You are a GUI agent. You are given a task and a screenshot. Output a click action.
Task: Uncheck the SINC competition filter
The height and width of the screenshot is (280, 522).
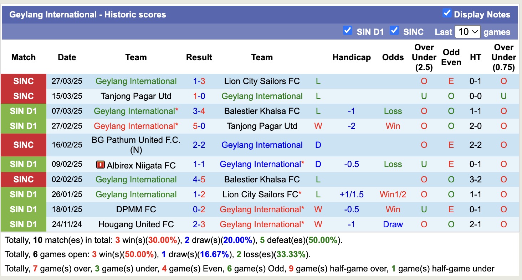(394, 31)
